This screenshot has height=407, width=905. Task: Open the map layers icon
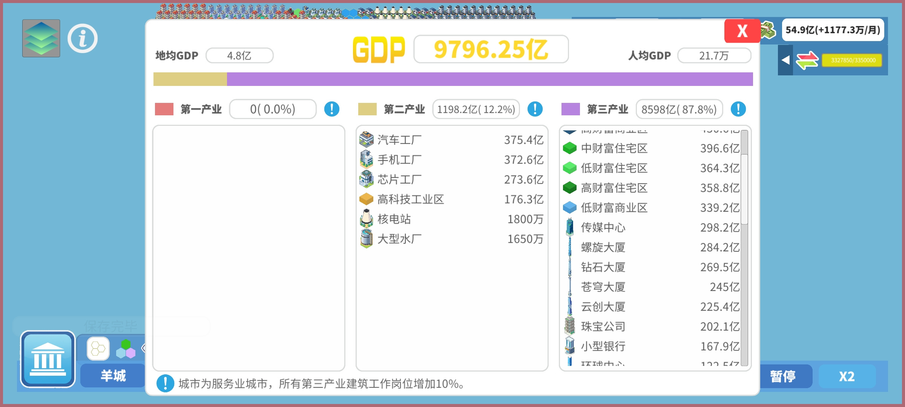pyautogui.click(x=41, y=38)
